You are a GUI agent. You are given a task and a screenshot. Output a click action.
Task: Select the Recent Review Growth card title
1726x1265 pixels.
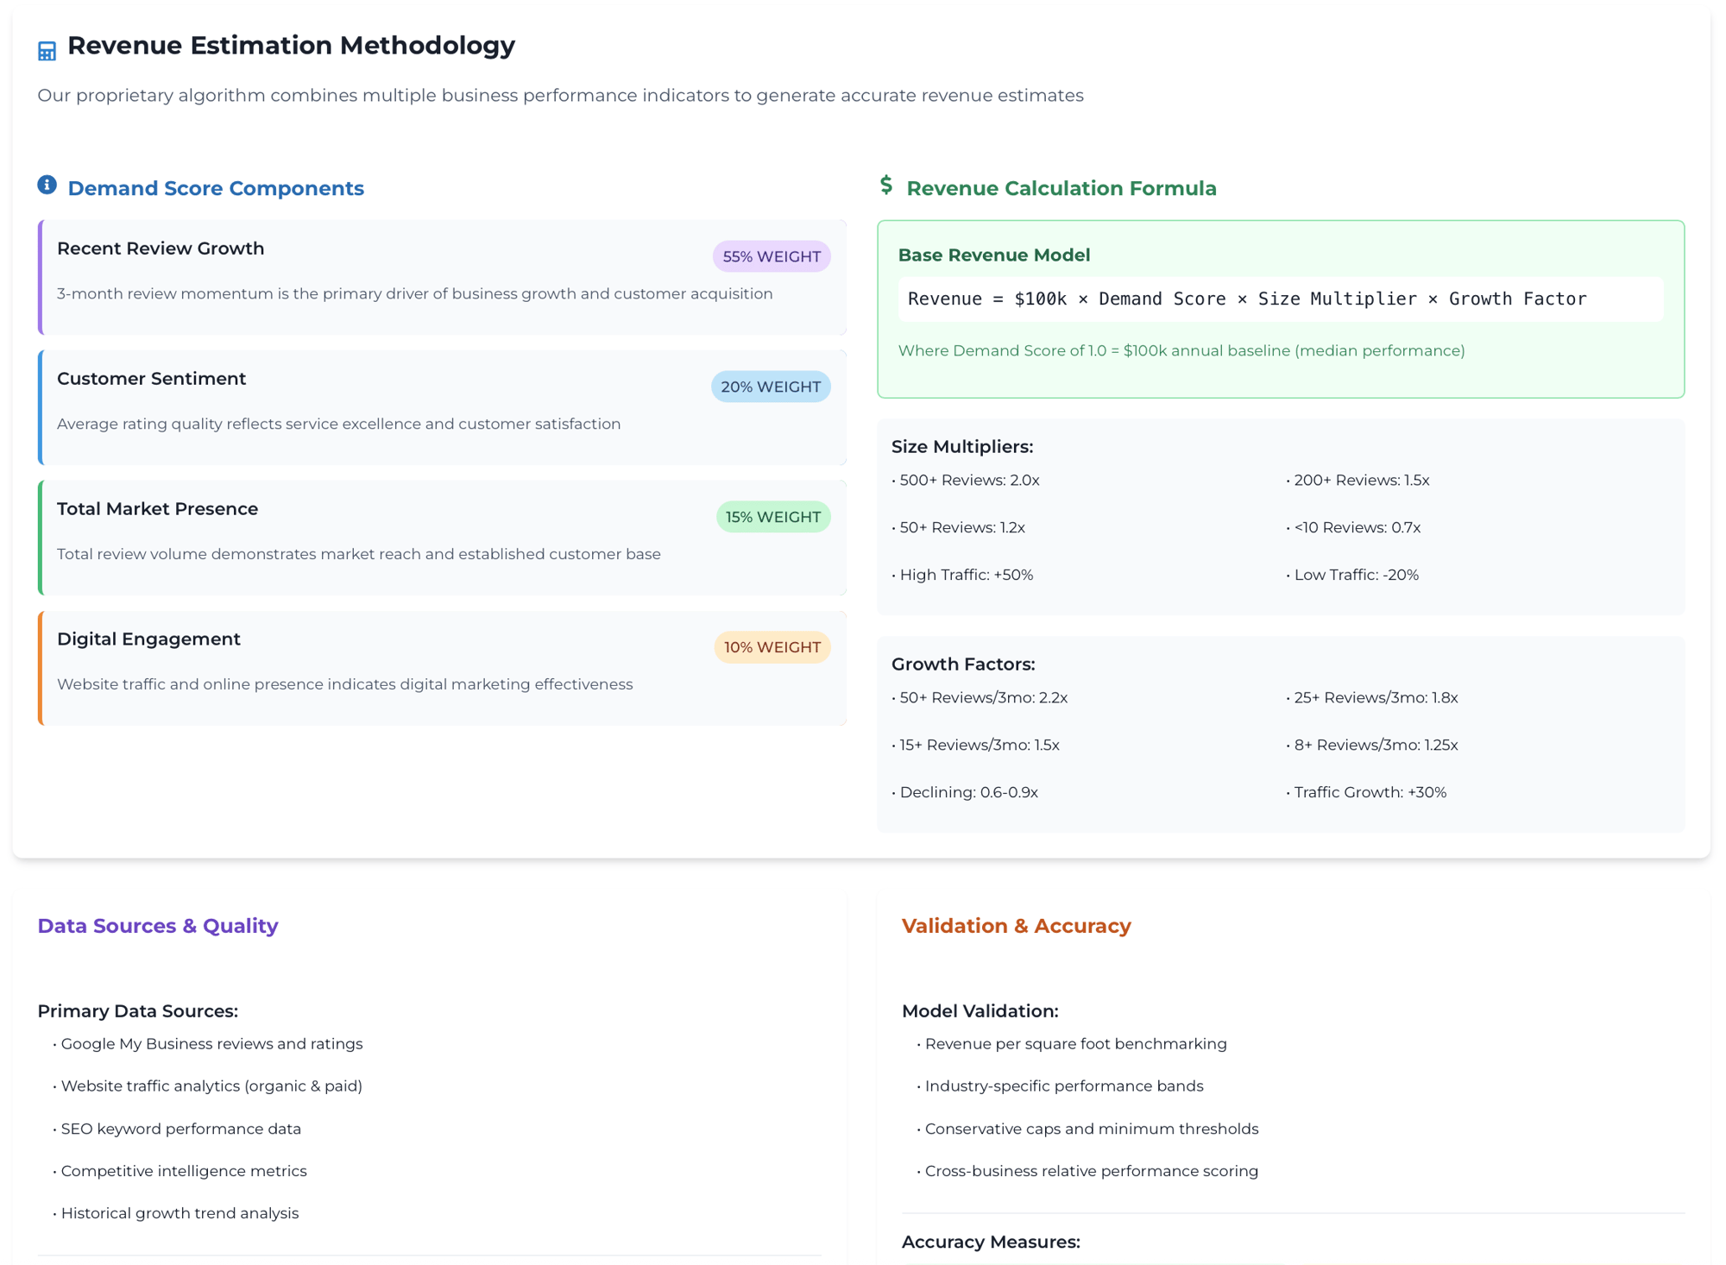[161, 249]
